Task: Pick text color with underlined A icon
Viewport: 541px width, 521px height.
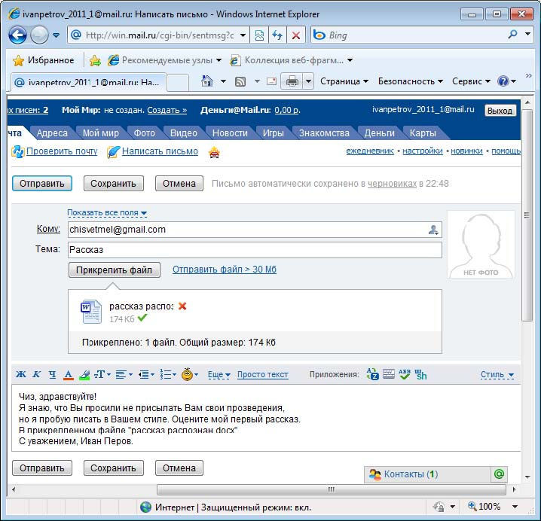Action: pos(69,375)
